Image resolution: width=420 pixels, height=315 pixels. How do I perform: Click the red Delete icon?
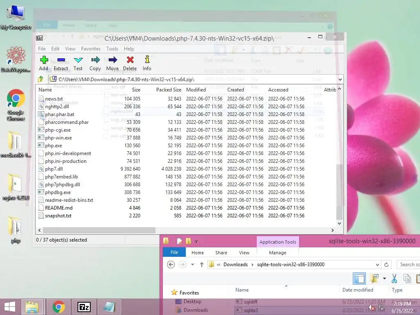pos(130,63)
